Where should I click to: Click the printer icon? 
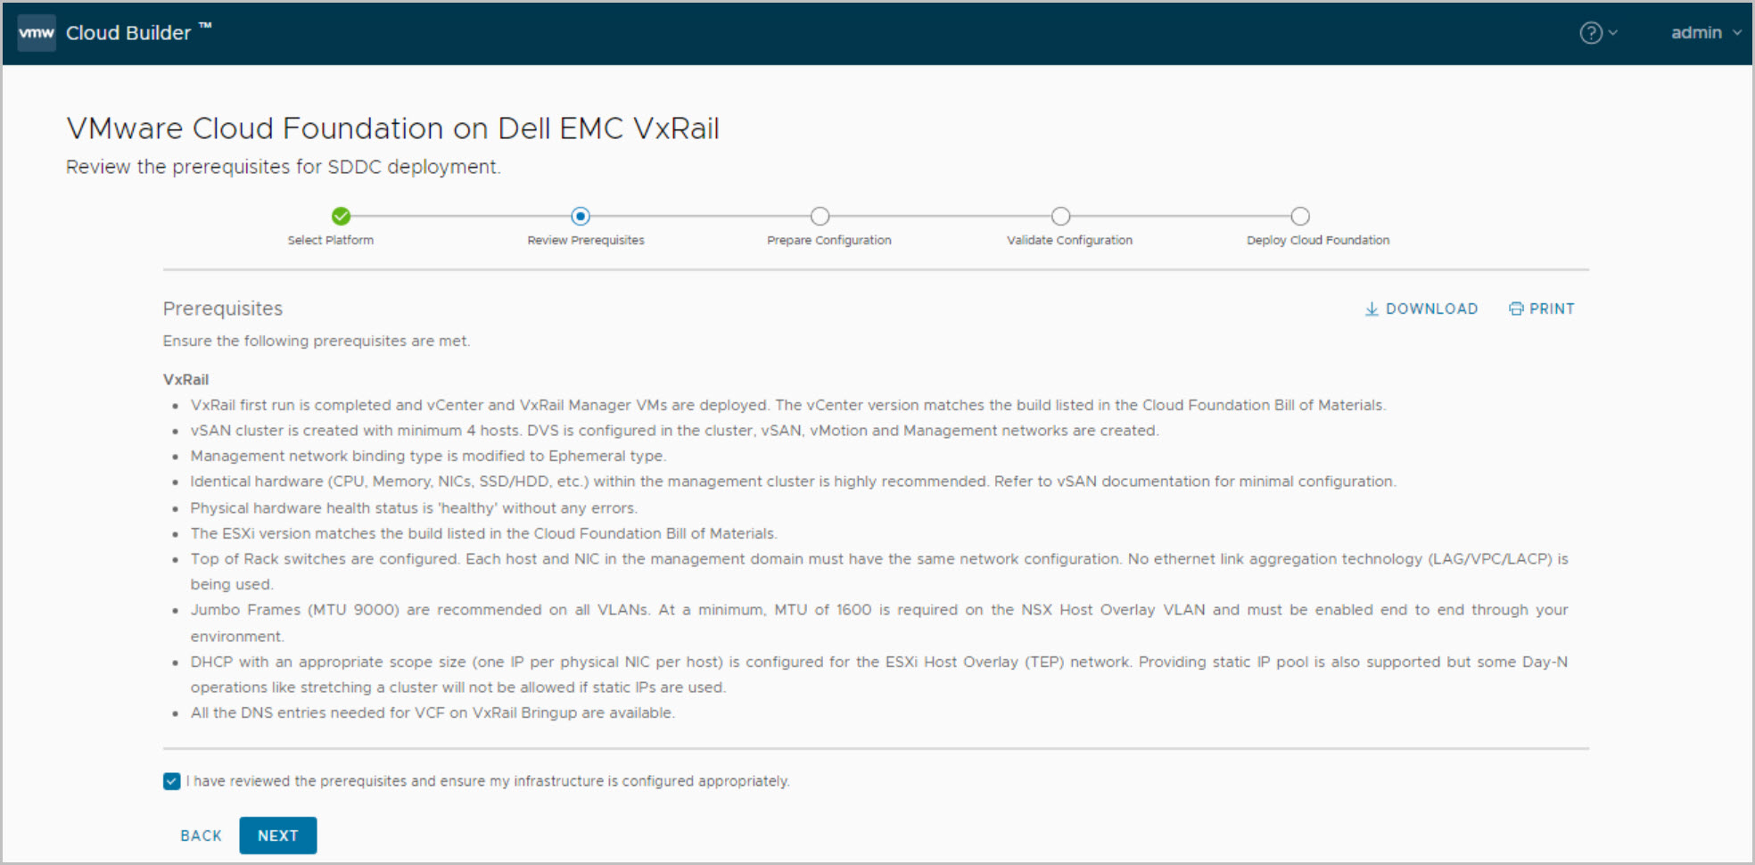[1516, 309]
